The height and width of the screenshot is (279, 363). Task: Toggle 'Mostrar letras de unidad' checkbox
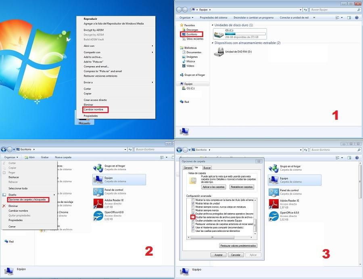click(193, 204)
